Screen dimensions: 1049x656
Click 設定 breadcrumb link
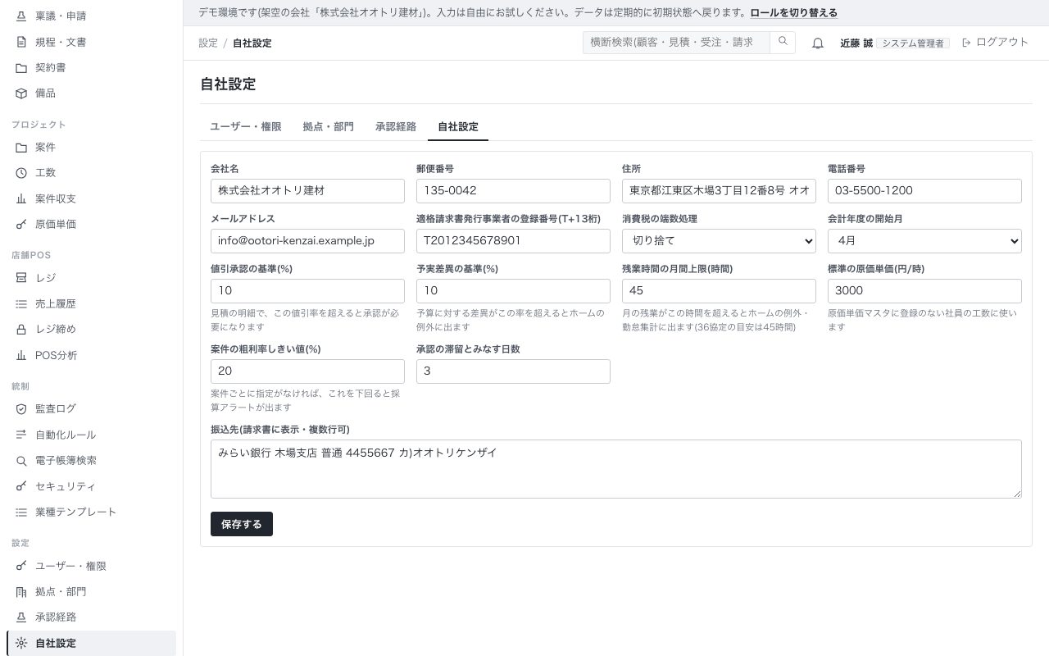208,43
